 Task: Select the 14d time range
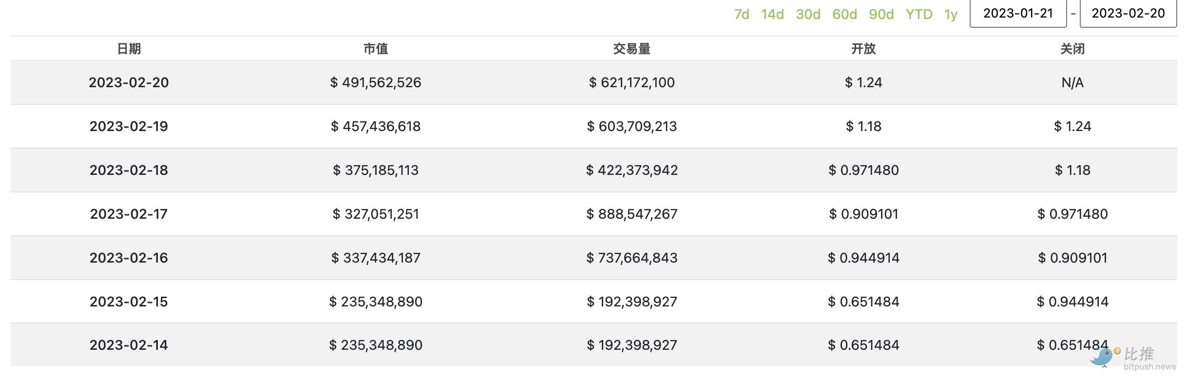click(772, 15)
